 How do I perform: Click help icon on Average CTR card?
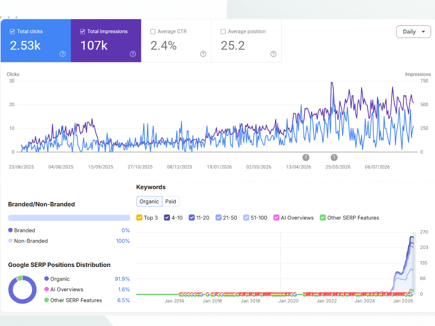[x=203, y=54]
